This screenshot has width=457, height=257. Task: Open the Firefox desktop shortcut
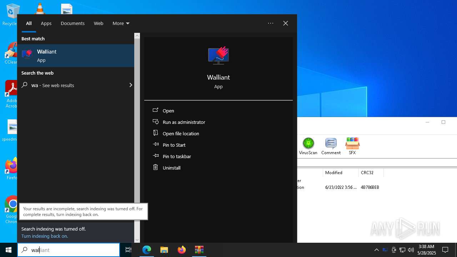[11, 168]
